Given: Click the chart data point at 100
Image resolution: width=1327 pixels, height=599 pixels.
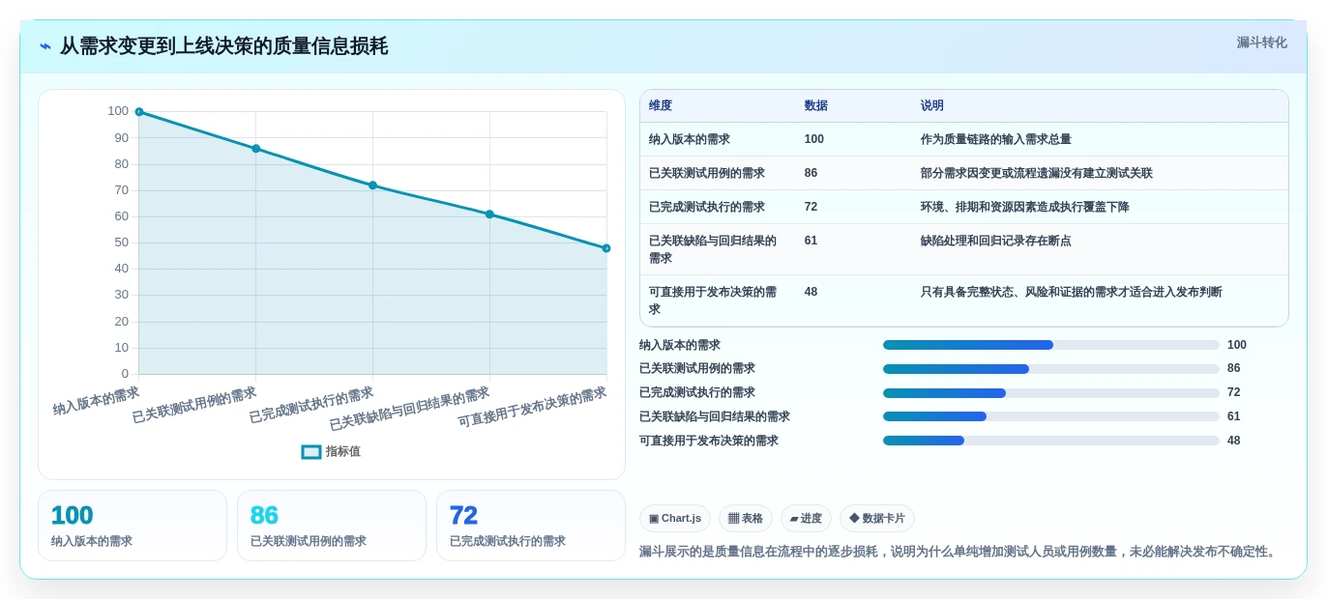Looking at the screenshot, I should point(139,112).
